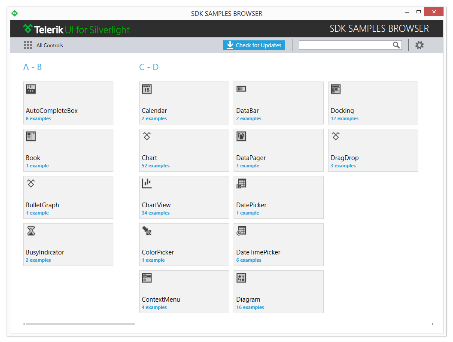Open the Docking control icon
This screenshot has width=453, height=342.
336,89
